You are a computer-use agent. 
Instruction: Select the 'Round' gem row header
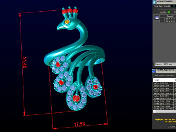[x=168, y=16]
